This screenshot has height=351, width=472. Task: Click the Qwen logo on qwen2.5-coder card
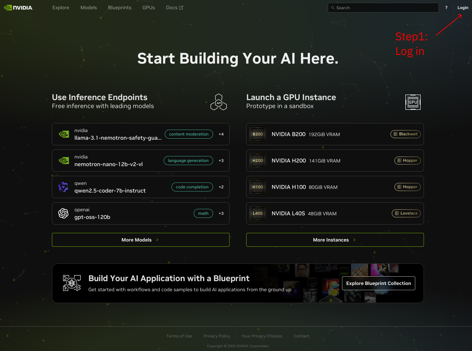64,187
